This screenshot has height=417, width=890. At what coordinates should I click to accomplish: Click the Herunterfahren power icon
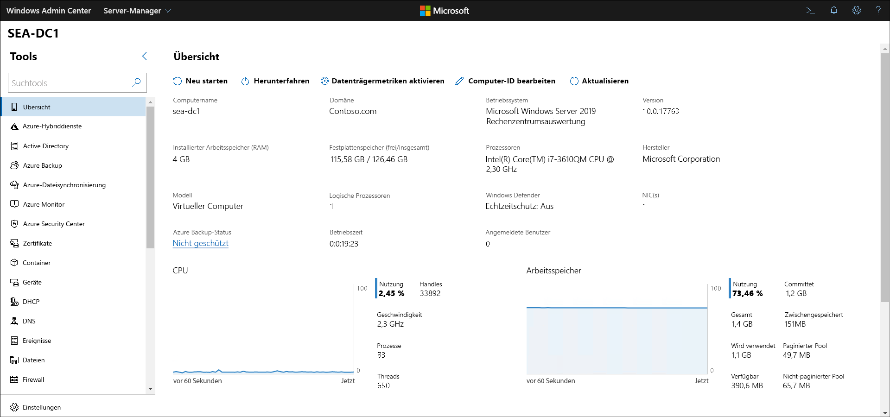[x=245, y=81]
